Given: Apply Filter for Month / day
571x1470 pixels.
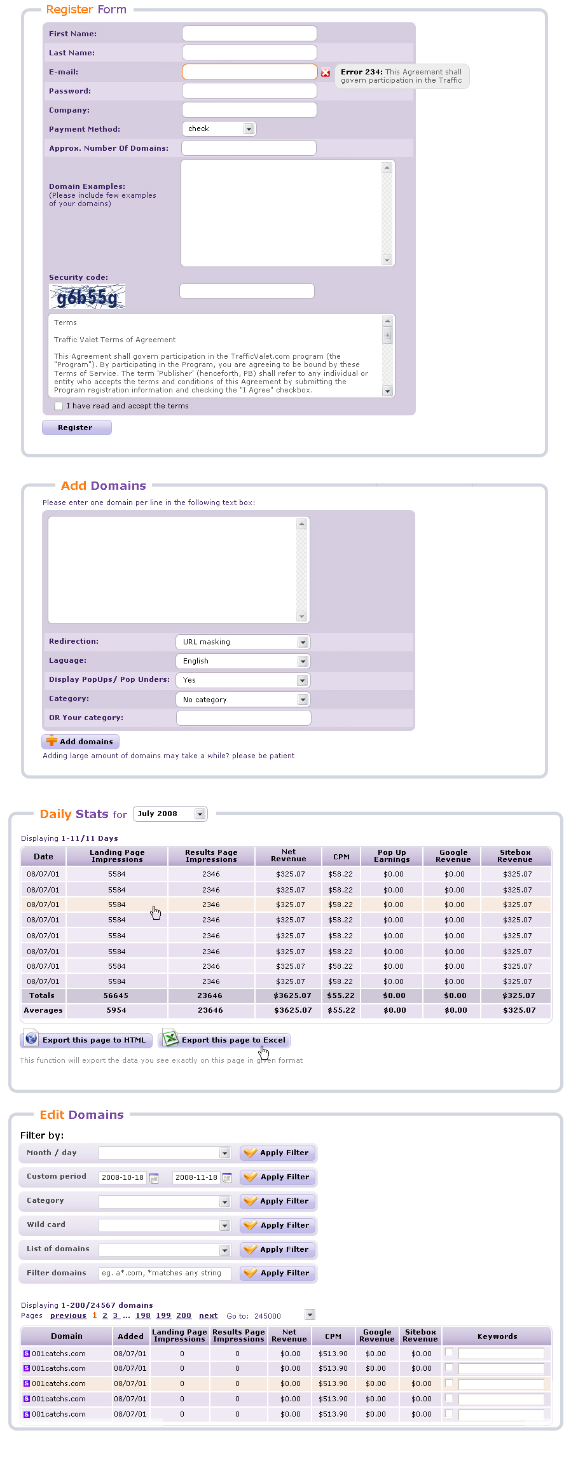Looking at the screenshot, I should pyautogui.click(x=278, y=1153).
